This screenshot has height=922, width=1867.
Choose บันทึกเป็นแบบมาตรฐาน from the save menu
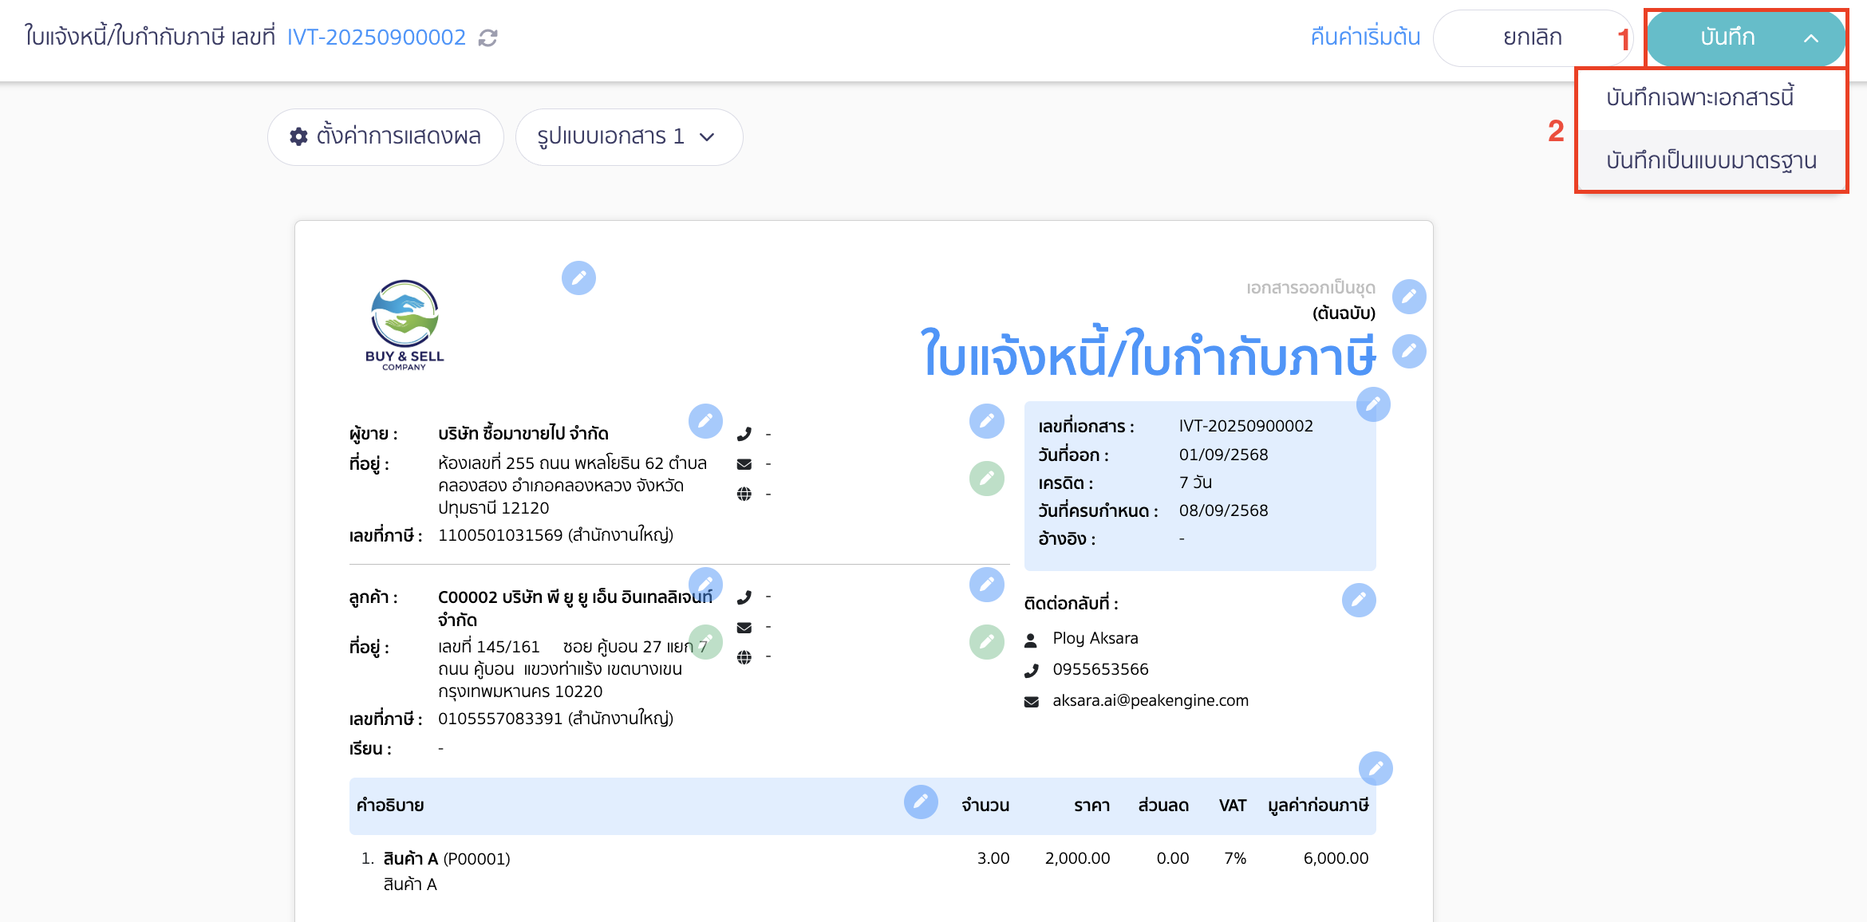pos(1712,160)
